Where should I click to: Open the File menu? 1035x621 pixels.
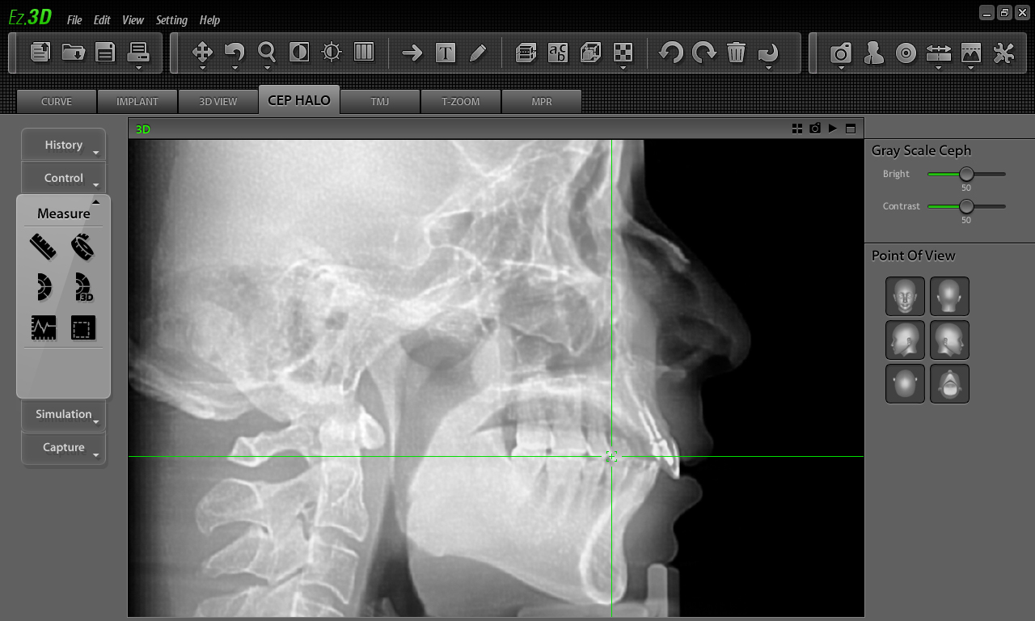pyautogui.click(x=74, y=20)
